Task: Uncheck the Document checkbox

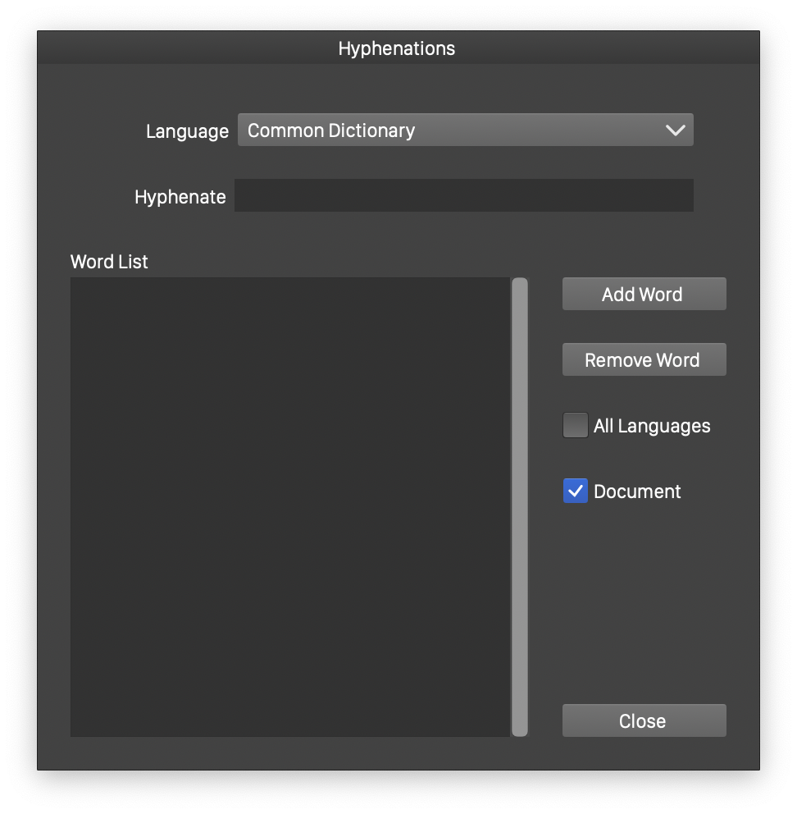Action: (x=576, y=492)
